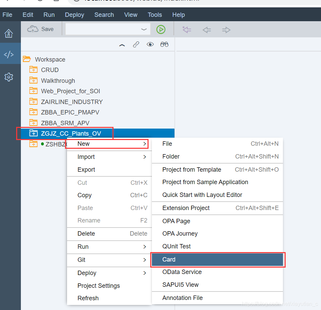This screenshot has width=321, height=310.
Task: Open the Preferences gear icon in sidebar
Action: click(8, 77)
